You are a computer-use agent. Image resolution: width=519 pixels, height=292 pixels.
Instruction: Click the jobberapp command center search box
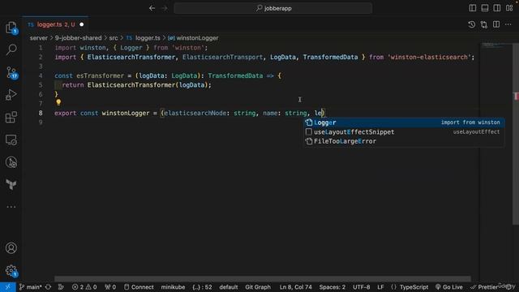pyautogui.click(x=273, y=8)
